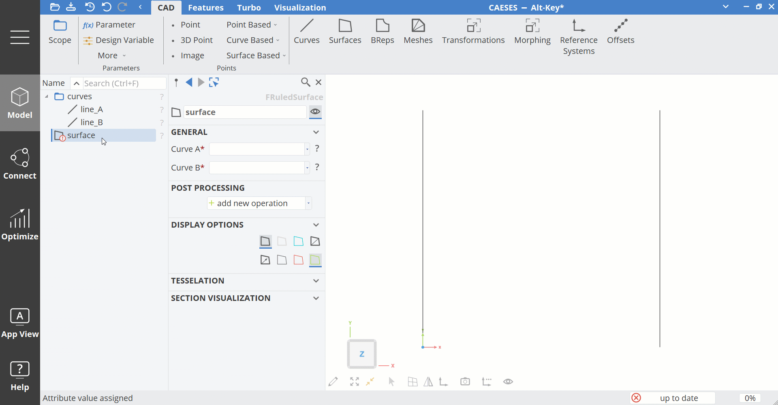Click the Curve A input field
The width and height of the screenshot is (778, 405).
click(x=257, y=149)
